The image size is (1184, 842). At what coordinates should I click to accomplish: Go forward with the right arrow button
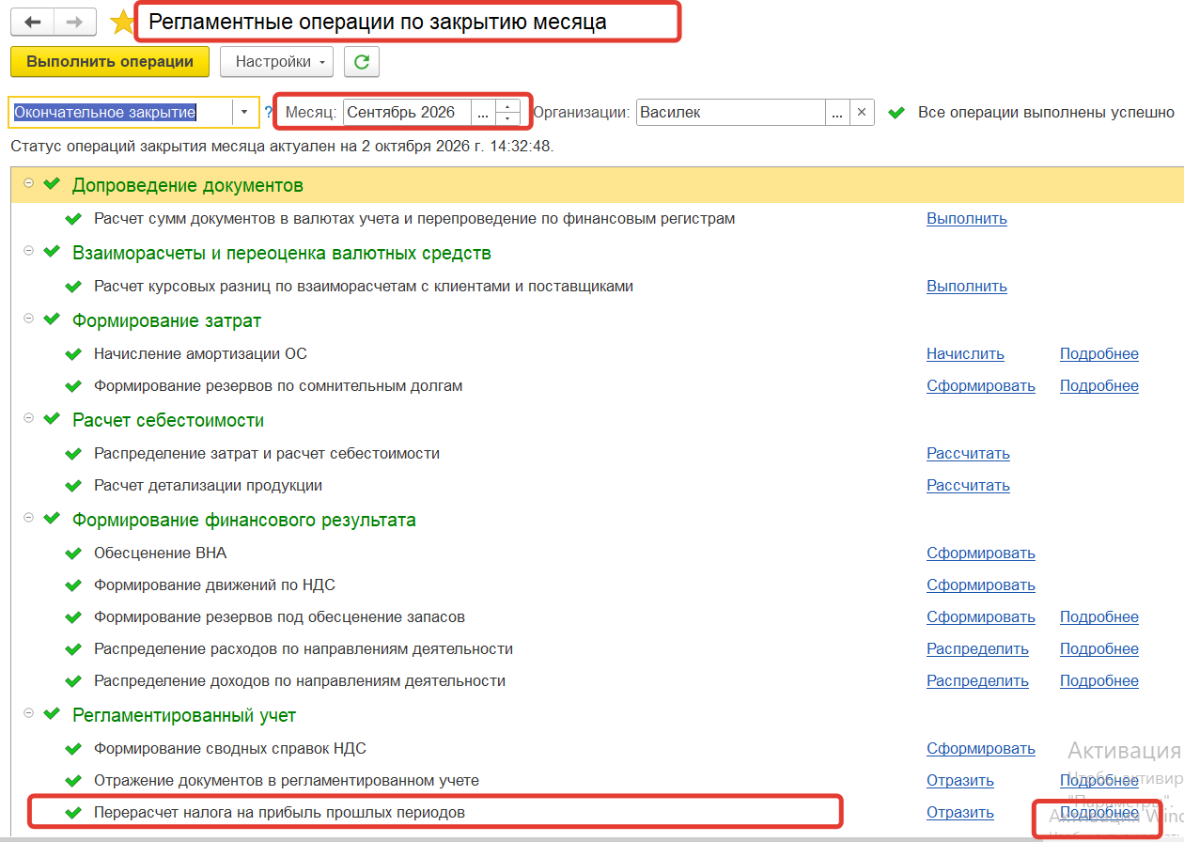(x=74, y=22)
